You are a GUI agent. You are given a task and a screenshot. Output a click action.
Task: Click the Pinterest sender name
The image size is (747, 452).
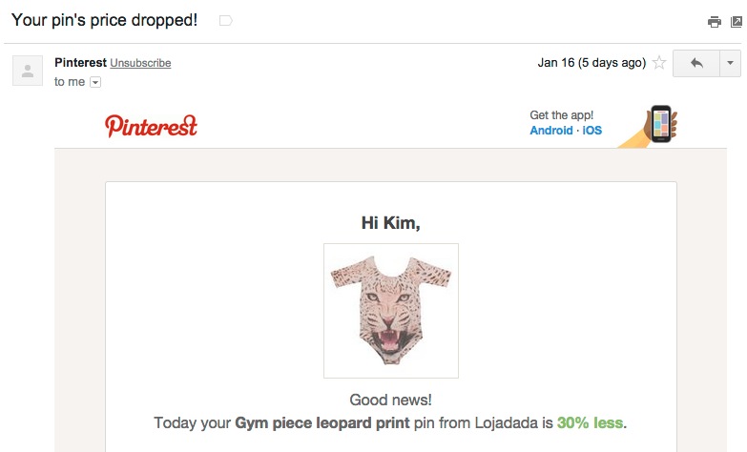[80, 63]
